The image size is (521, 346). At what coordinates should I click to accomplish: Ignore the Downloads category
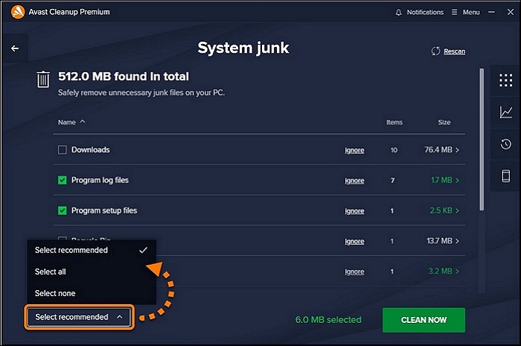354,150
